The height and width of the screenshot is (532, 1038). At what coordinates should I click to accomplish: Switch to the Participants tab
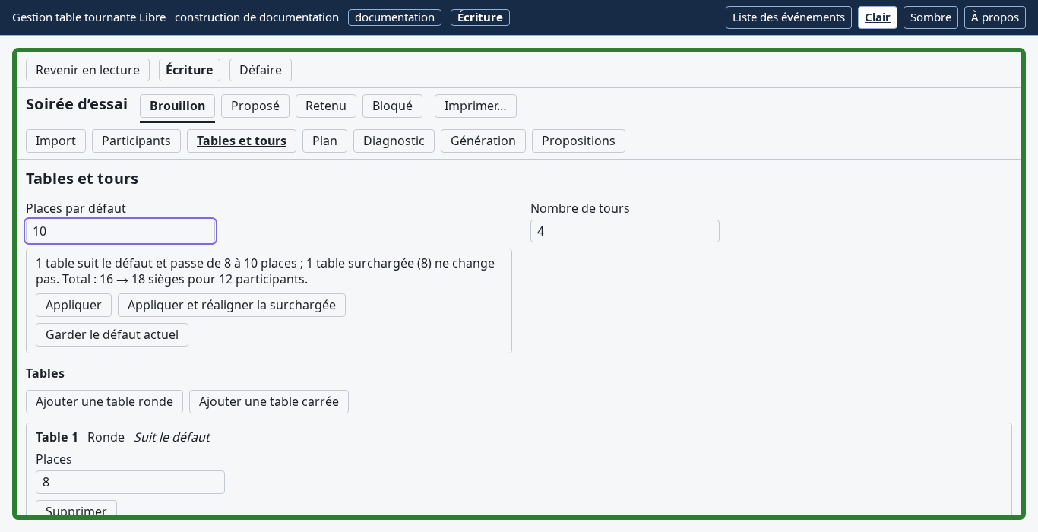136,141
